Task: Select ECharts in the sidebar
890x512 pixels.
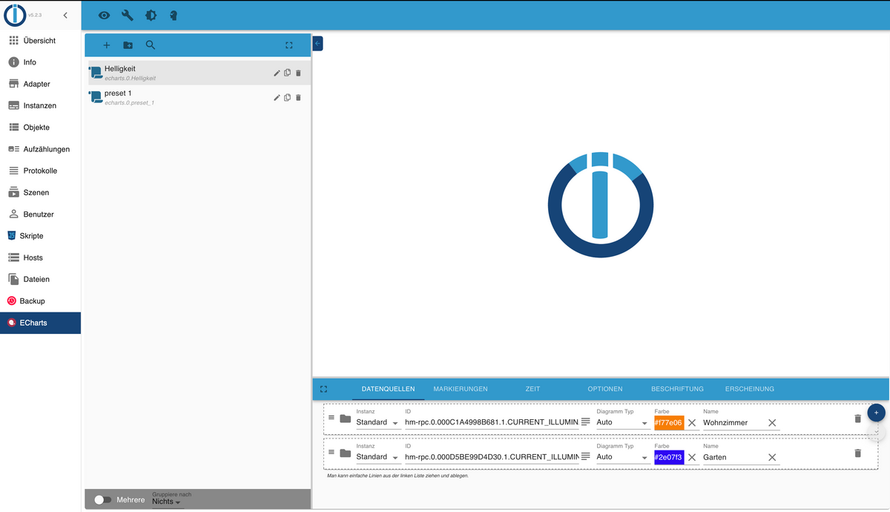Action: [41, 323]
